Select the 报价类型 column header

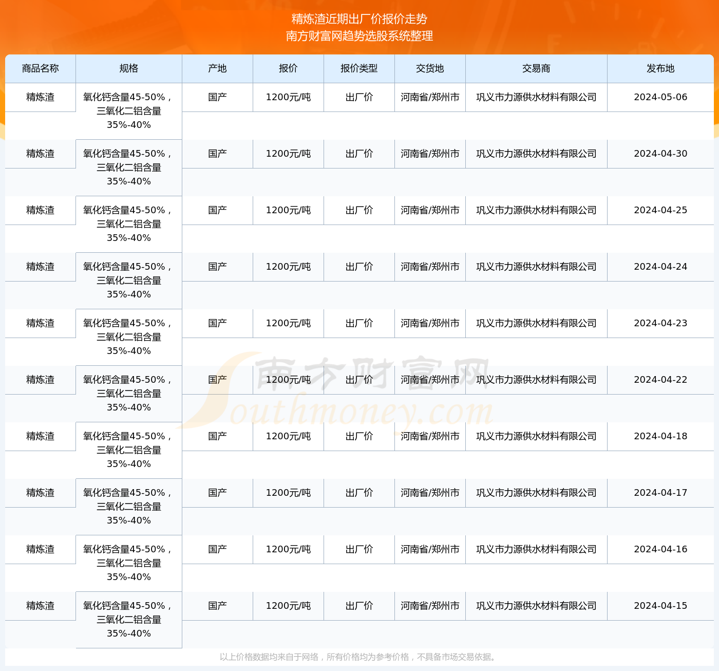[x=359, y=68]
